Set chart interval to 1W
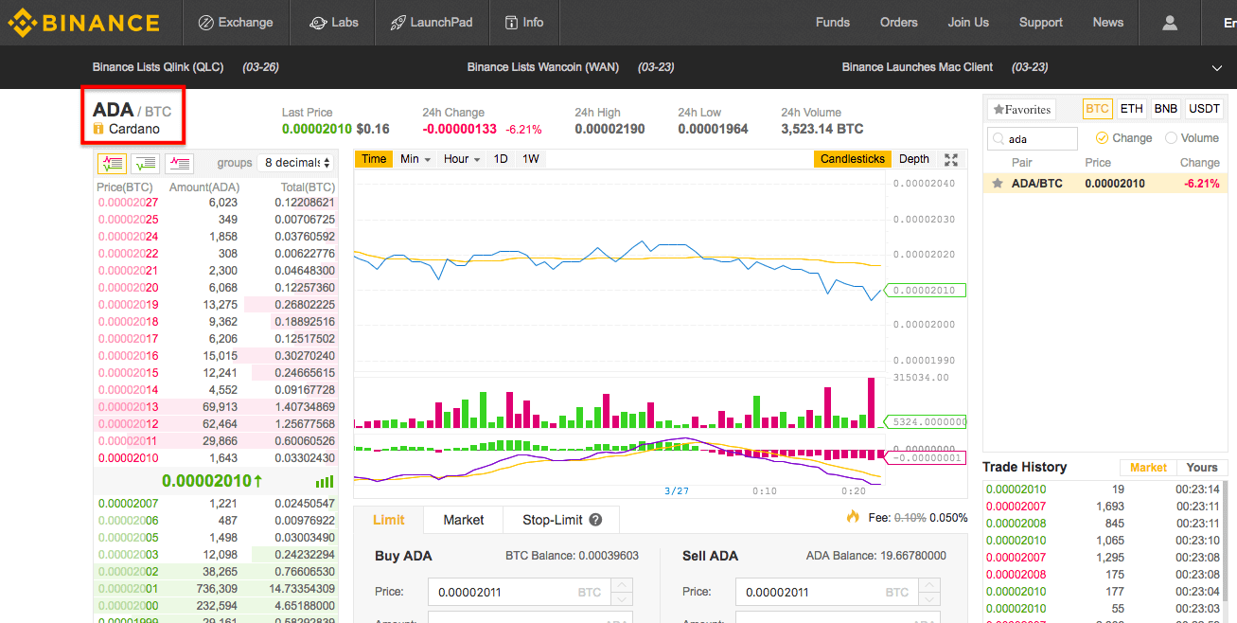Viewport: 1237px width, 623px height. tap(531, 159)
